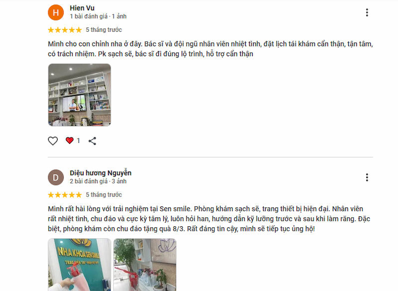View the photo with plant and gift bags

point(145,265)
